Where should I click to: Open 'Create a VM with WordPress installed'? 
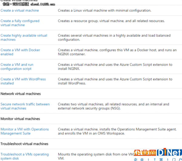[23, 81]
